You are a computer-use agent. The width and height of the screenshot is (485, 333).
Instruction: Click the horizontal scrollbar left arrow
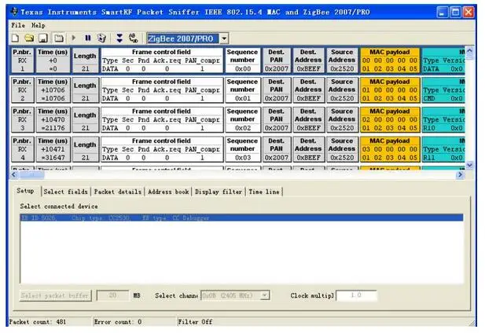[x=13, y=175]
